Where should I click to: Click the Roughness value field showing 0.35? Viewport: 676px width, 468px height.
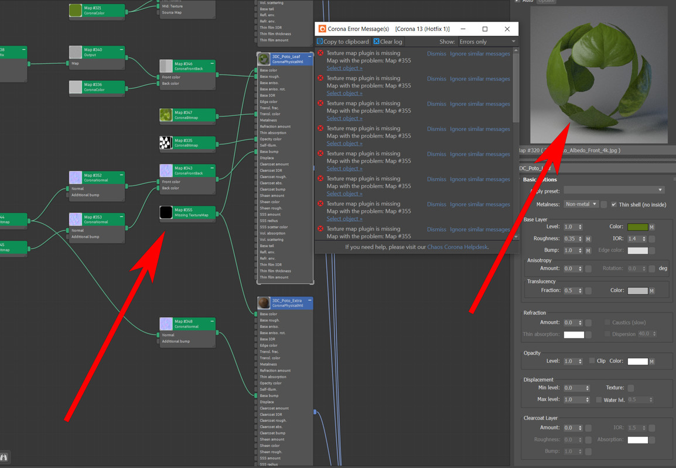(571, 239)
